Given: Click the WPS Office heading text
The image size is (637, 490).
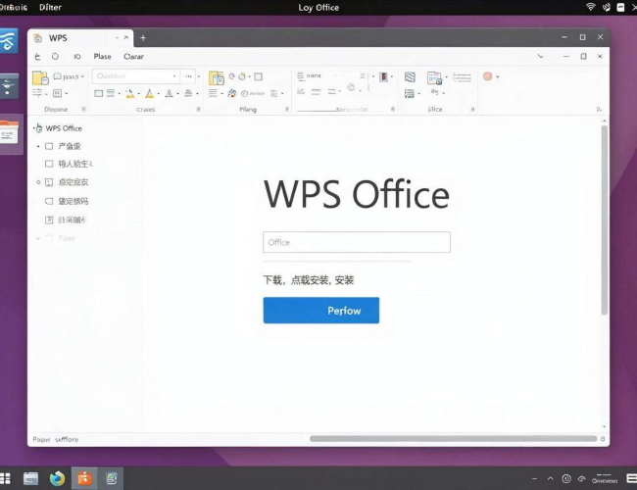Looking at the screenshot, I should coord(357,194).
